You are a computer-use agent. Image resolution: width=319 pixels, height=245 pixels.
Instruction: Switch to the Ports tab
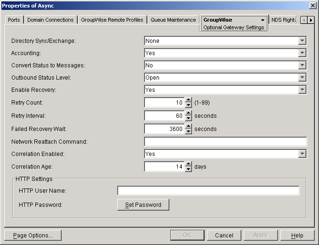(14, 20)
